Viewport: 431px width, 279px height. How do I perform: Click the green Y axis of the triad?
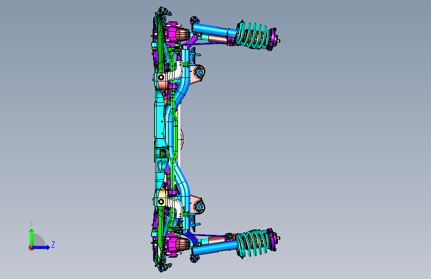[x=31, y=237]
